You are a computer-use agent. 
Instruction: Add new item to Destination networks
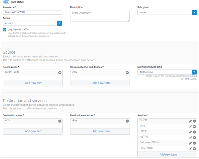(x=101, y=131)
